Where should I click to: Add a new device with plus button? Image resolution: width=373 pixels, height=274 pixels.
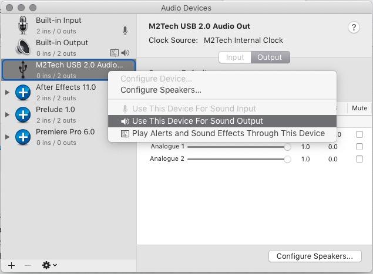(11, 265)
